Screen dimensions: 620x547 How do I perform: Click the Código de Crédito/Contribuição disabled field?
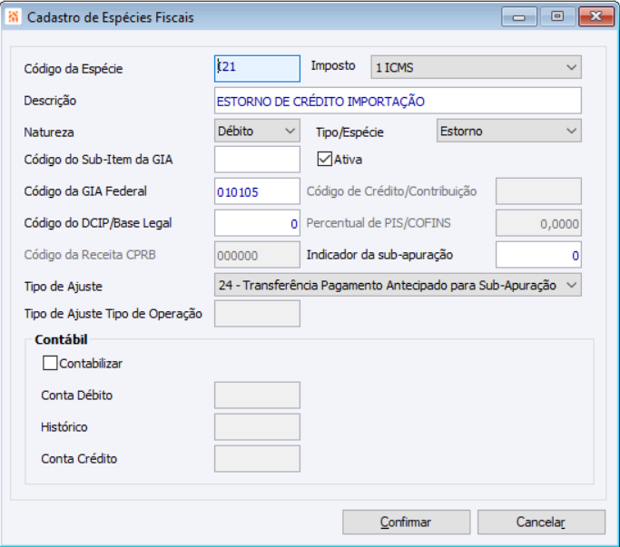pyautogui.click(x=538, y=191)
